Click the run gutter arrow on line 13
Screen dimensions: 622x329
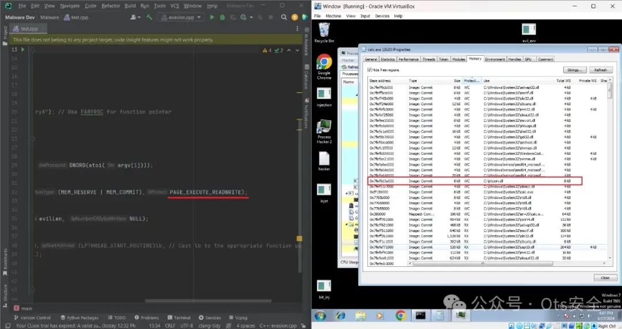click(22, 49)
